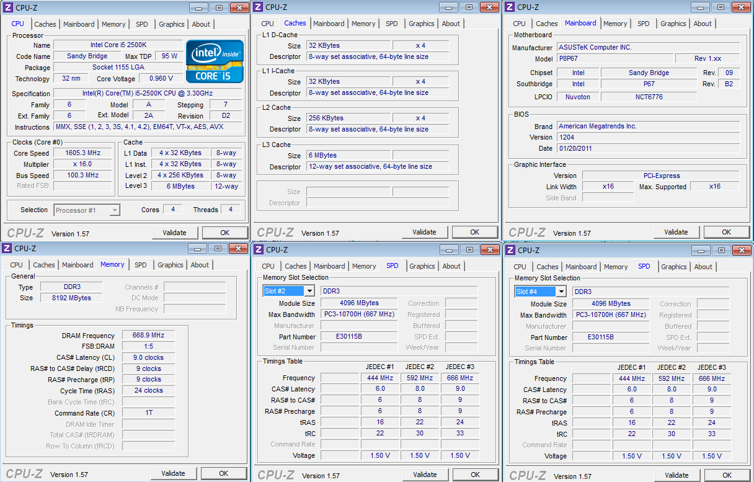754x482 pixels.
Task: Switch to Caches tab in the CPU window
Action: pyautogui.click(x=45, y=24)
